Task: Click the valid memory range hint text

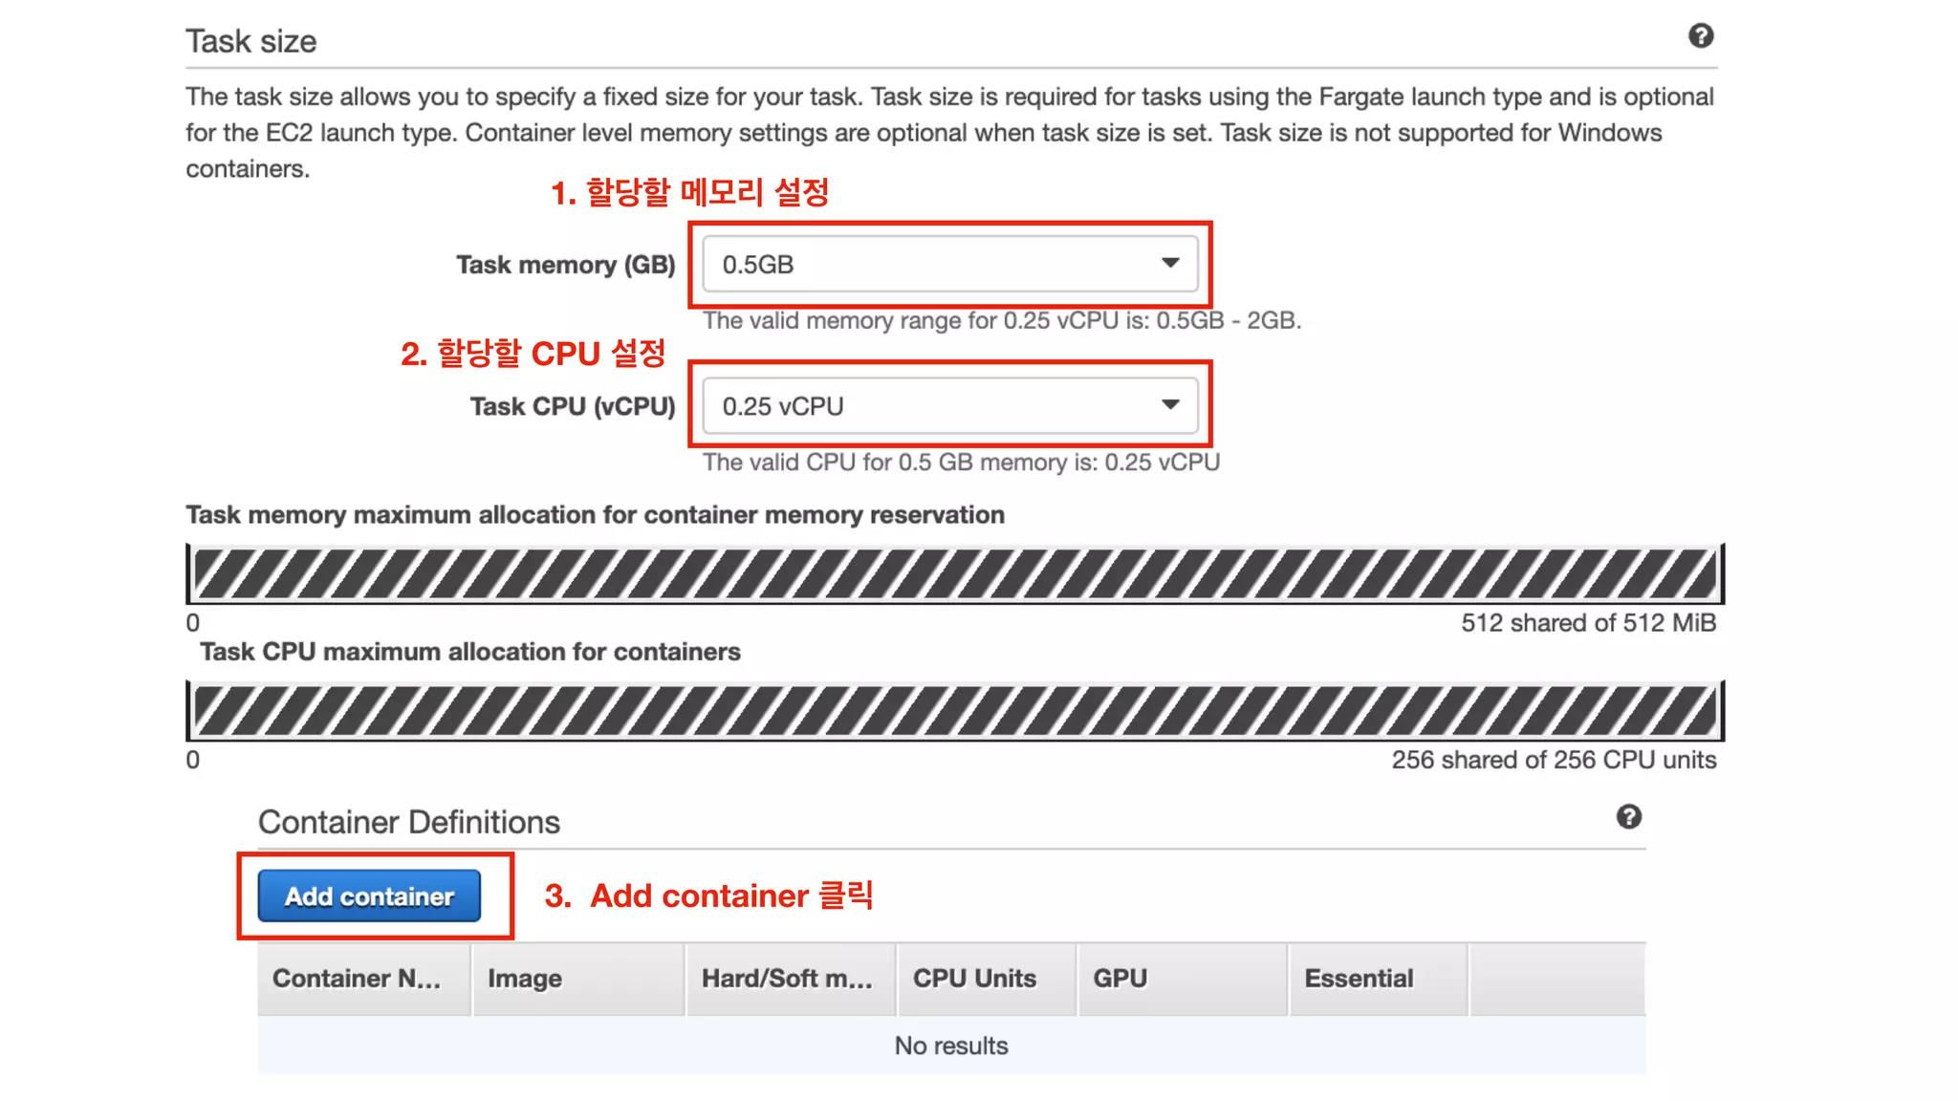Action: pyautogui.click(x=1002, y=320)
